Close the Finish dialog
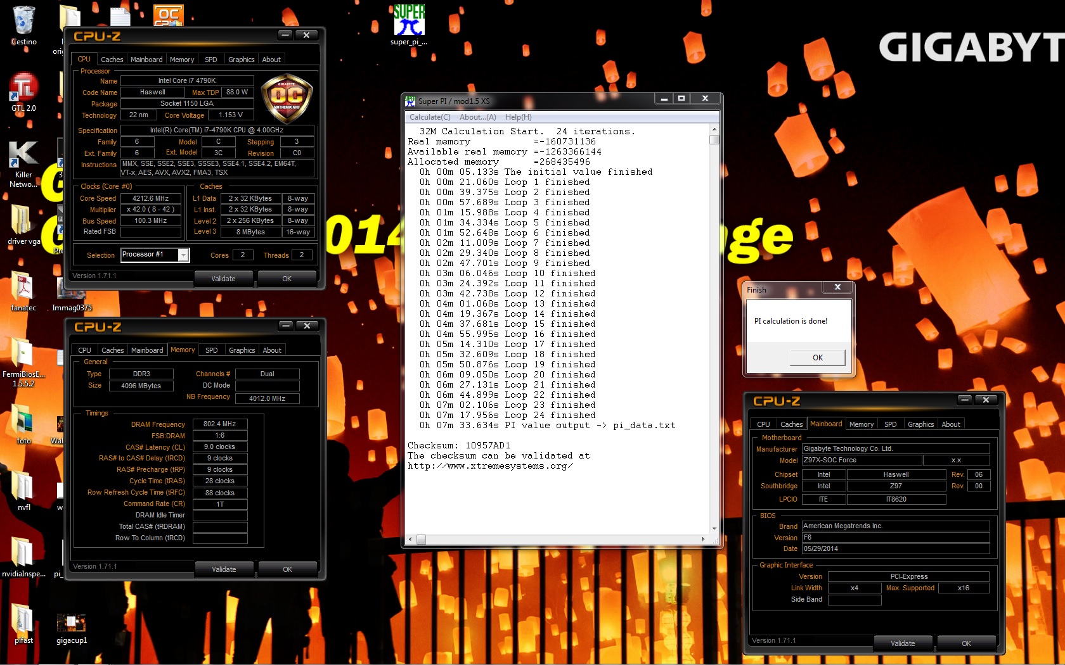This screenshot has width=1065, height=665. pyautogui.click(x=837, y=288)
